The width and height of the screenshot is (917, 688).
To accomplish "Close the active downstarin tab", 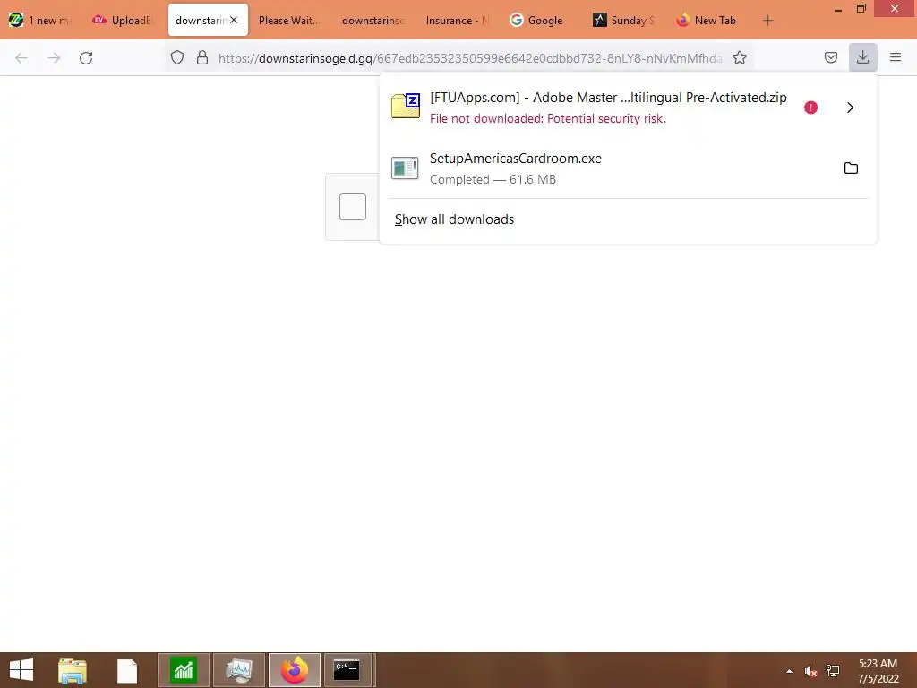I will click(x=234, y=20).
